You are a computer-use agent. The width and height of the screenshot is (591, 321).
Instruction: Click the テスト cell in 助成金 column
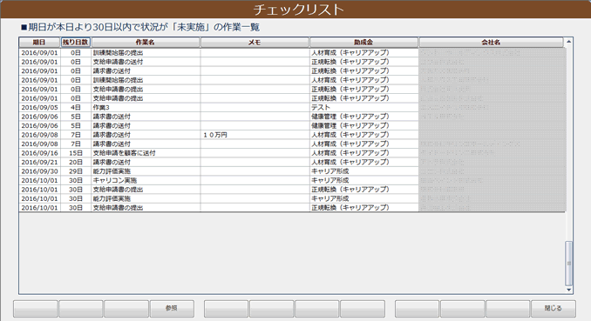pos(364,108)
